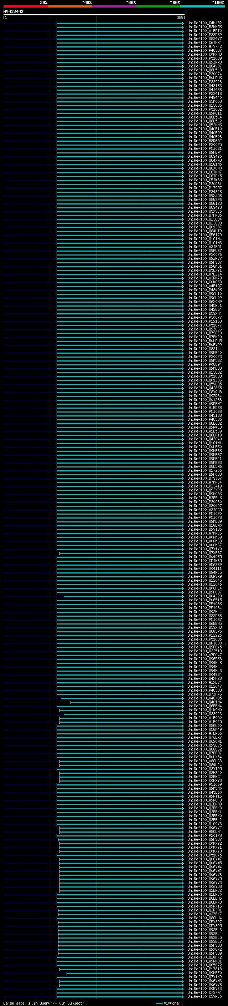Click label UniRef100_Q9XJ58

(x=204, y=196)
